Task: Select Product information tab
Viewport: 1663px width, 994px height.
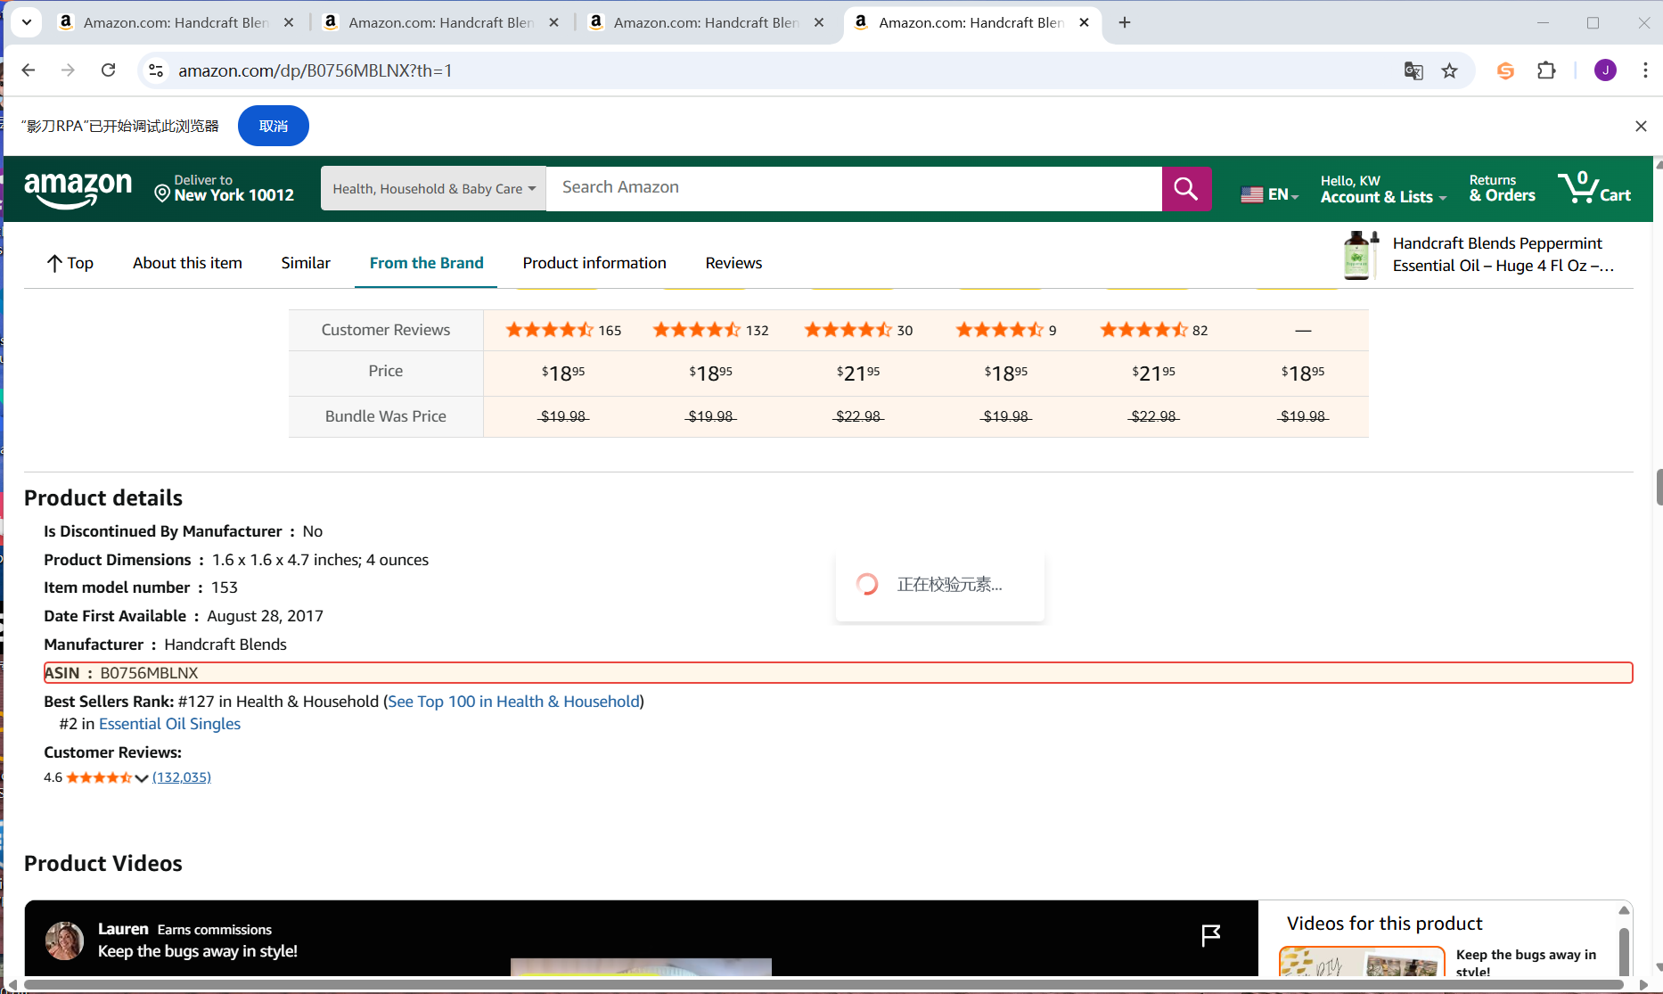Action: (x=594, y=263)
